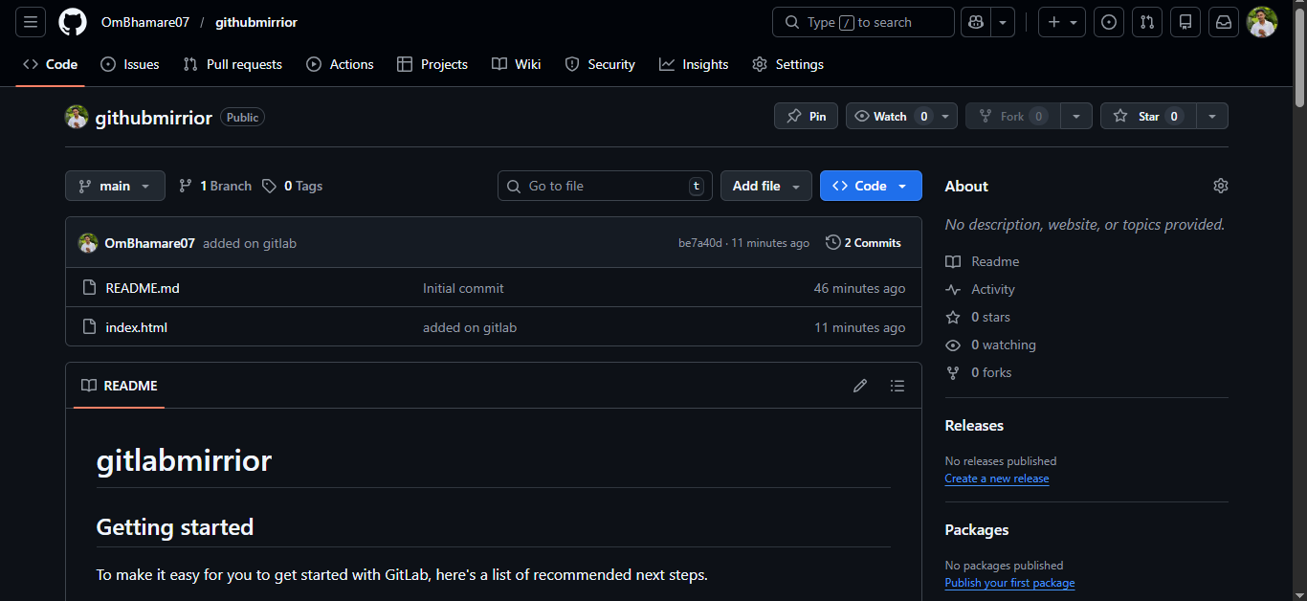Screen dimensions: 1307x601
Task: Click the Tags icon
Action: 270,186
